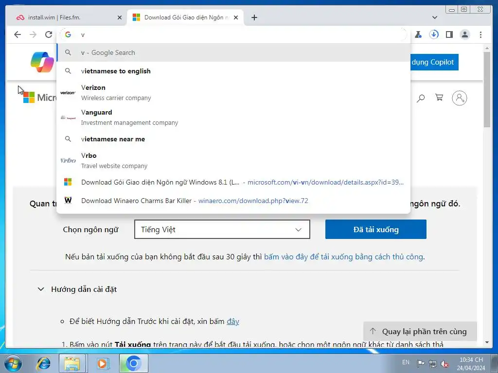Open Winaero Charms Bar Killer suggestion
This screenshot has width=498, height=373.
pyautogui.click(x=233, y=201)
